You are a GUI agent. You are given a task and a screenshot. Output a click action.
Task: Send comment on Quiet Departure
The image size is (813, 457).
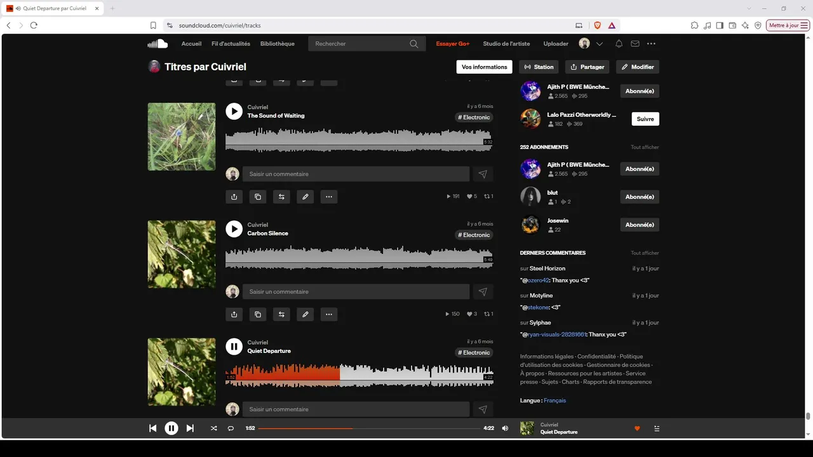click(x=483, y=409)
